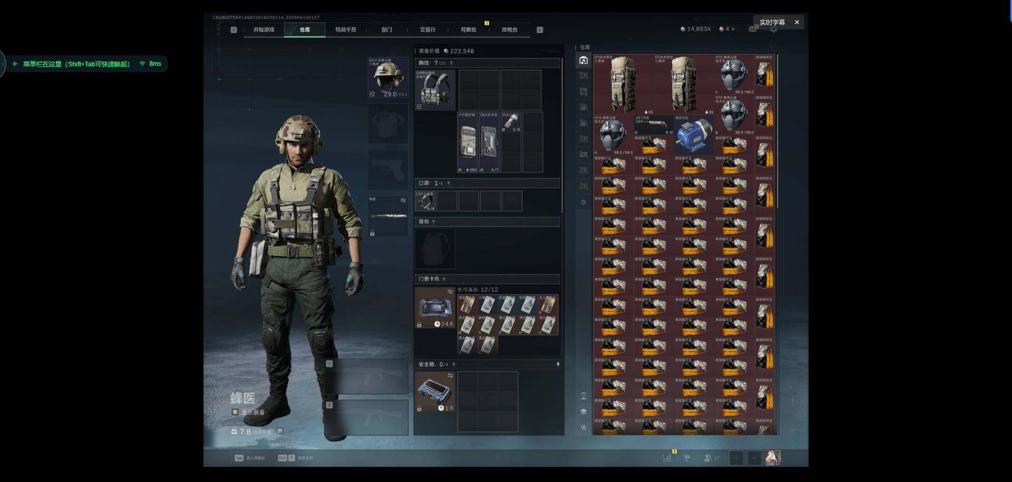Toggle the 显示装备 checkbox

coord(235,412)
